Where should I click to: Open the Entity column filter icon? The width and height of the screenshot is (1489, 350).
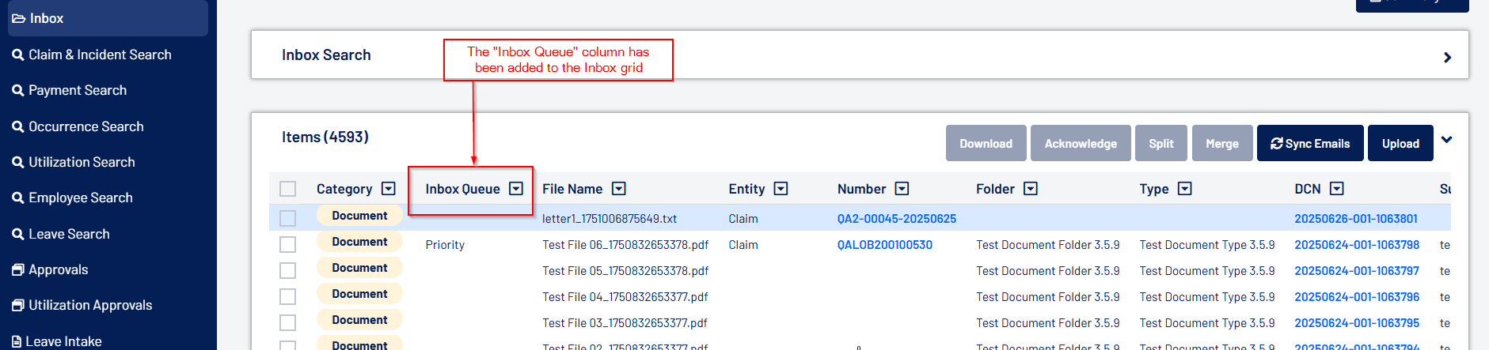781,189
